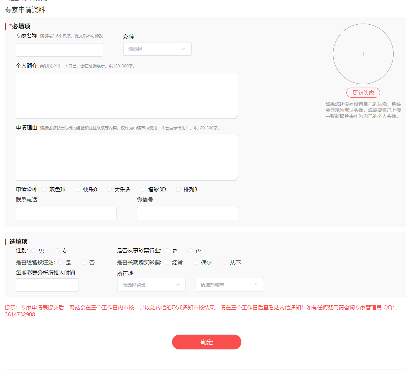This screenshot has width=406, height=372.
Task: Click the 更新头像 avatar update button
Action: click(363, 92)
